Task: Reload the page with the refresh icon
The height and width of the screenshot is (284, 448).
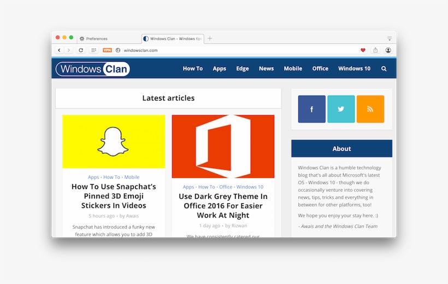Action: click(x=81, y=50)
